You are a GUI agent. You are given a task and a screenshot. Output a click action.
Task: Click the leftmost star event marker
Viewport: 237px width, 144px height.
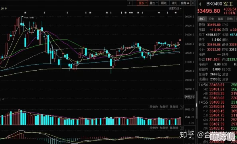(x=26, y=13)
